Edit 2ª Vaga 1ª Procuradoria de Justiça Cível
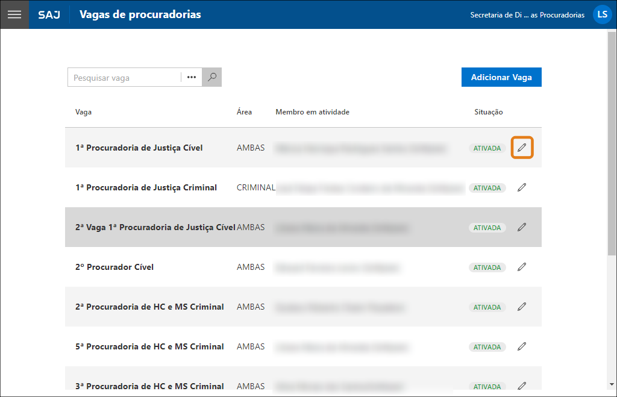 pos(522,227)
